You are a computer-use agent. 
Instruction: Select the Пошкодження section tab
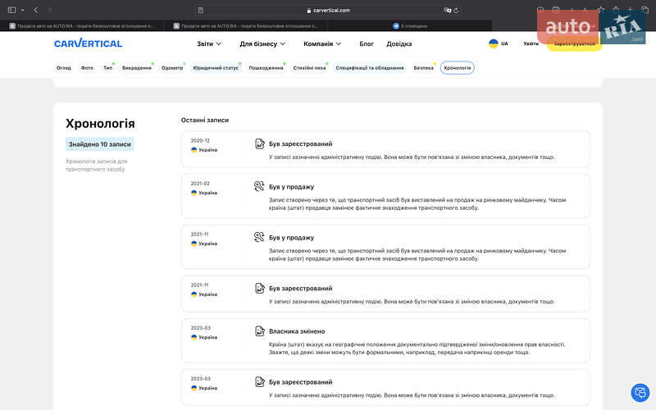pyautogui.click(x=266, y=68)
